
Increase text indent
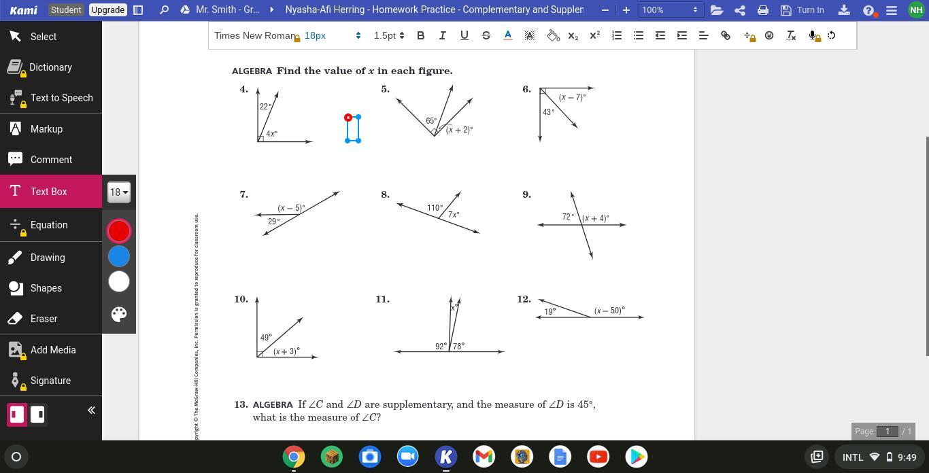click(x=682, y=35)
